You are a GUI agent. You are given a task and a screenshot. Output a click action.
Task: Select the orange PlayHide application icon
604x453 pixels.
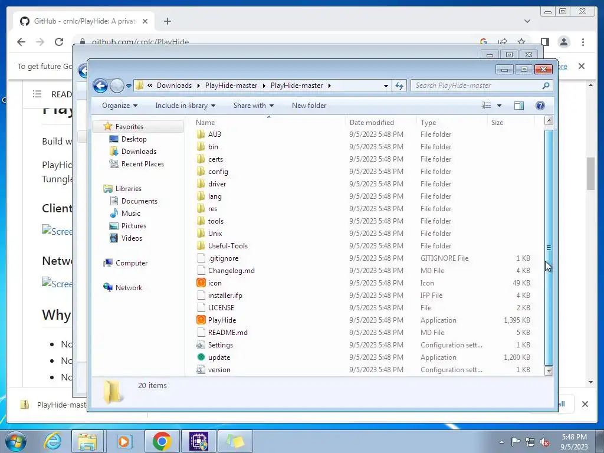(x=201, y=320)
